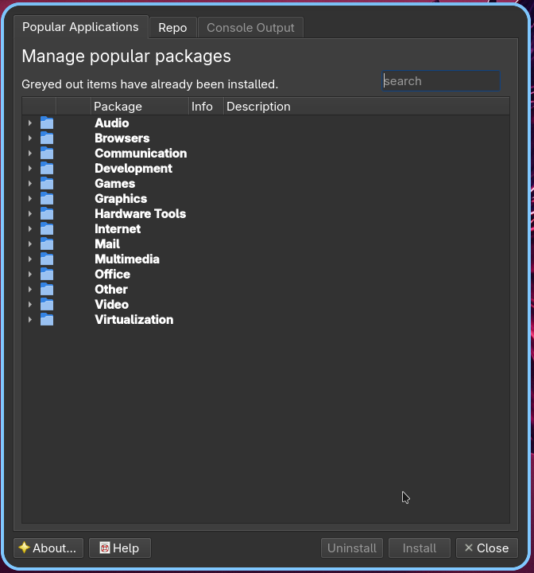Expand the Video category arrow
Image resolution: width=534 pixels, height=573 pixels.
(x=30, y=304)
